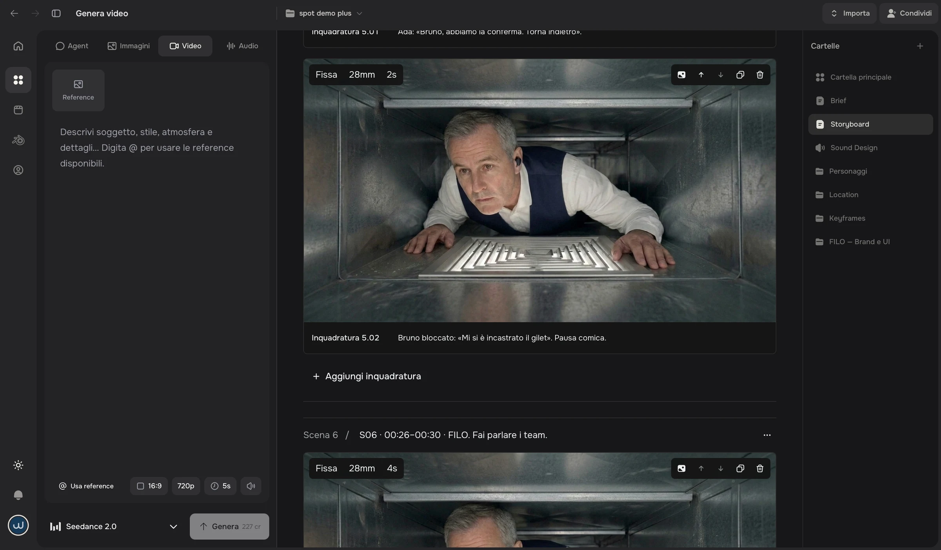The image size is (941, 550).
Task: Duplicate shot 5.02
Action: [740, 75]
